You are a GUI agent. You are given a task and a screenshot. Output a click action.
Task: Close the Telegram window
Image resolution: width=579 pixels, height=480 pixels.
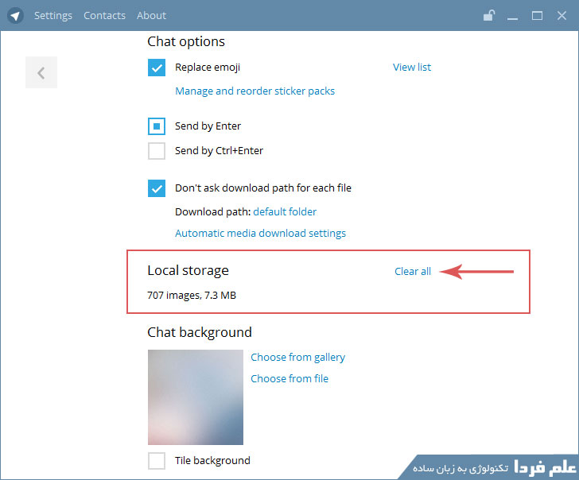click(x=561, y=15)
